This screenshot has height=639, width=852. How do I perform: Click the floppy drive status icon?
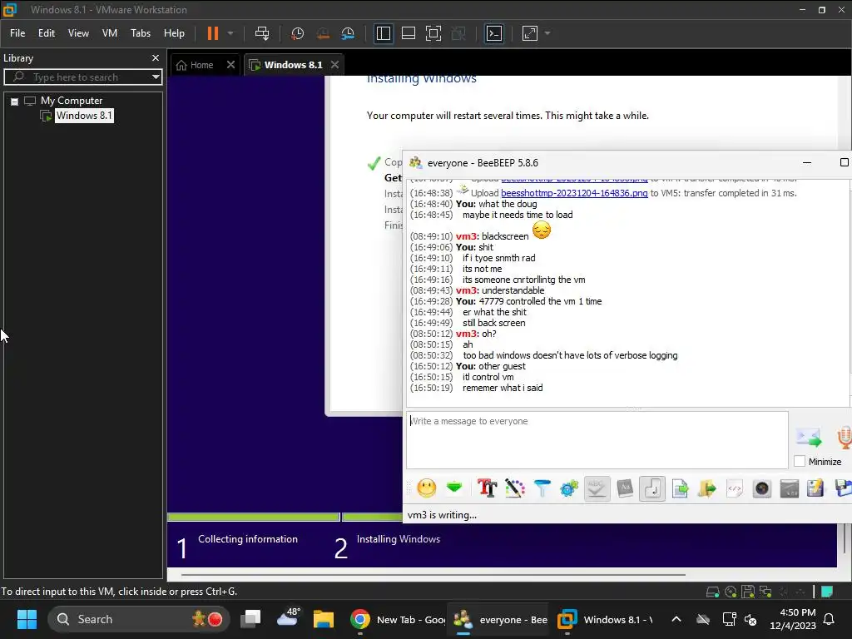[x=748, y=592]
